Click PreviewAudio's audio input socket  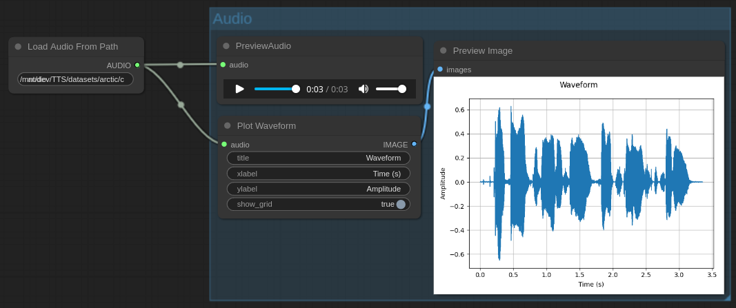coord(223,65)
